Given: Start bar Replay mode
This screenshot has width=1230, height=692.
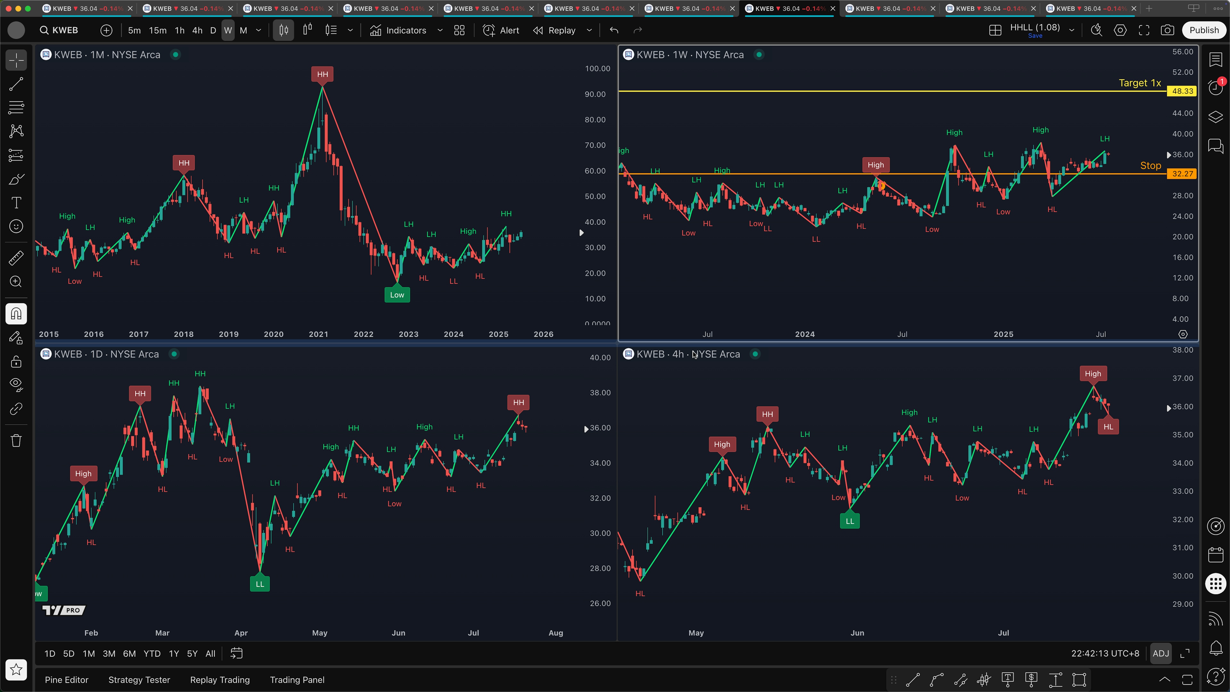Looking at the screenshot, I should pyautogui.click(x=554, y=30).
